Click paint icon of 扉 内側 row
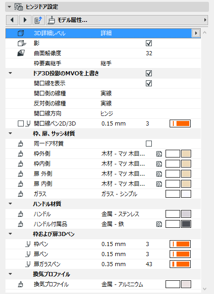Image resolution: width=214 pixels, height=294 pixels. pyautogui.click(x=21, y=184)
